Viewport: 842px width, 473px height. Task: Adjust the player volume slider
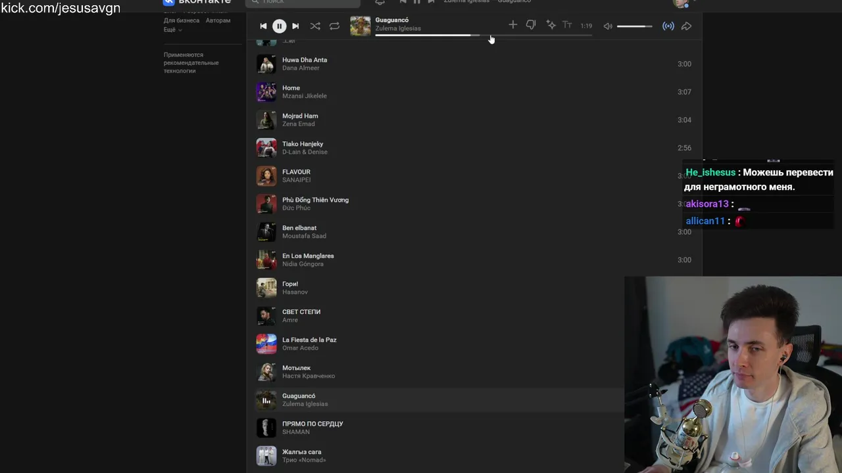tap(635, 26)
